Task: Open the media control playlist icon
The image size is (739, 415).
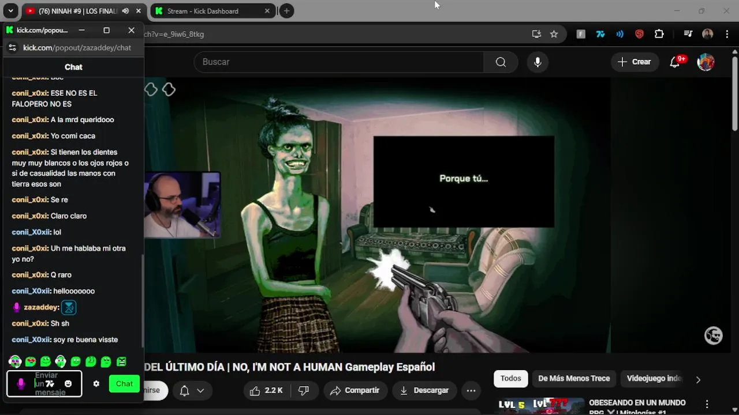Action: point(688,34)
